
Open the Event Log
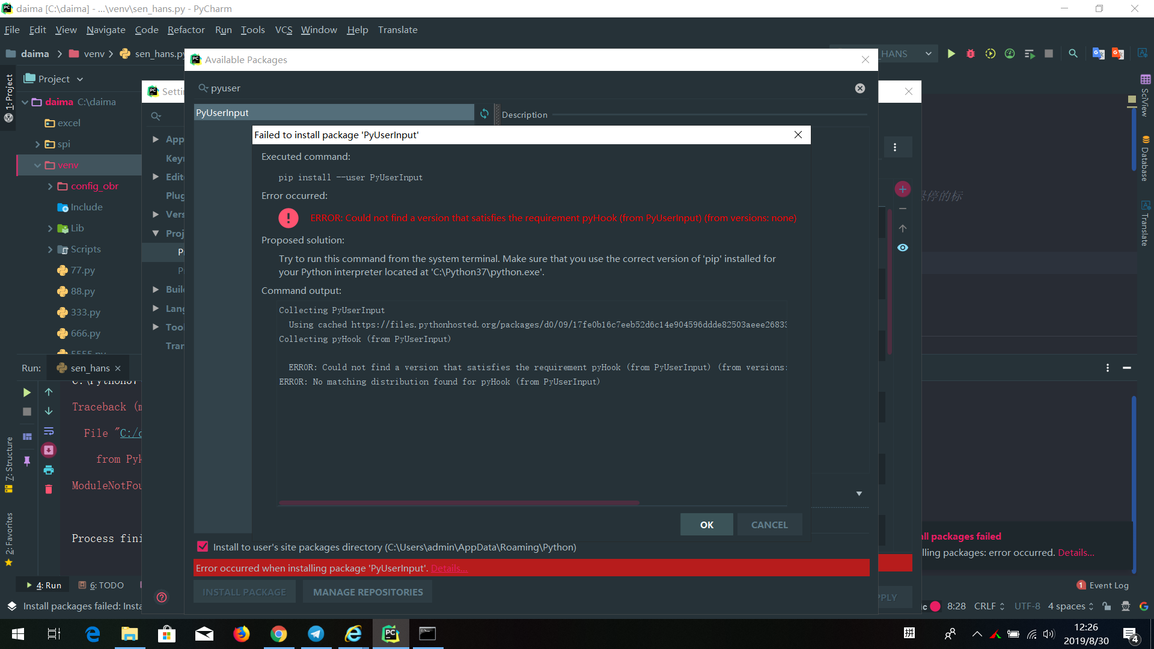click(x=1103, y=585)
